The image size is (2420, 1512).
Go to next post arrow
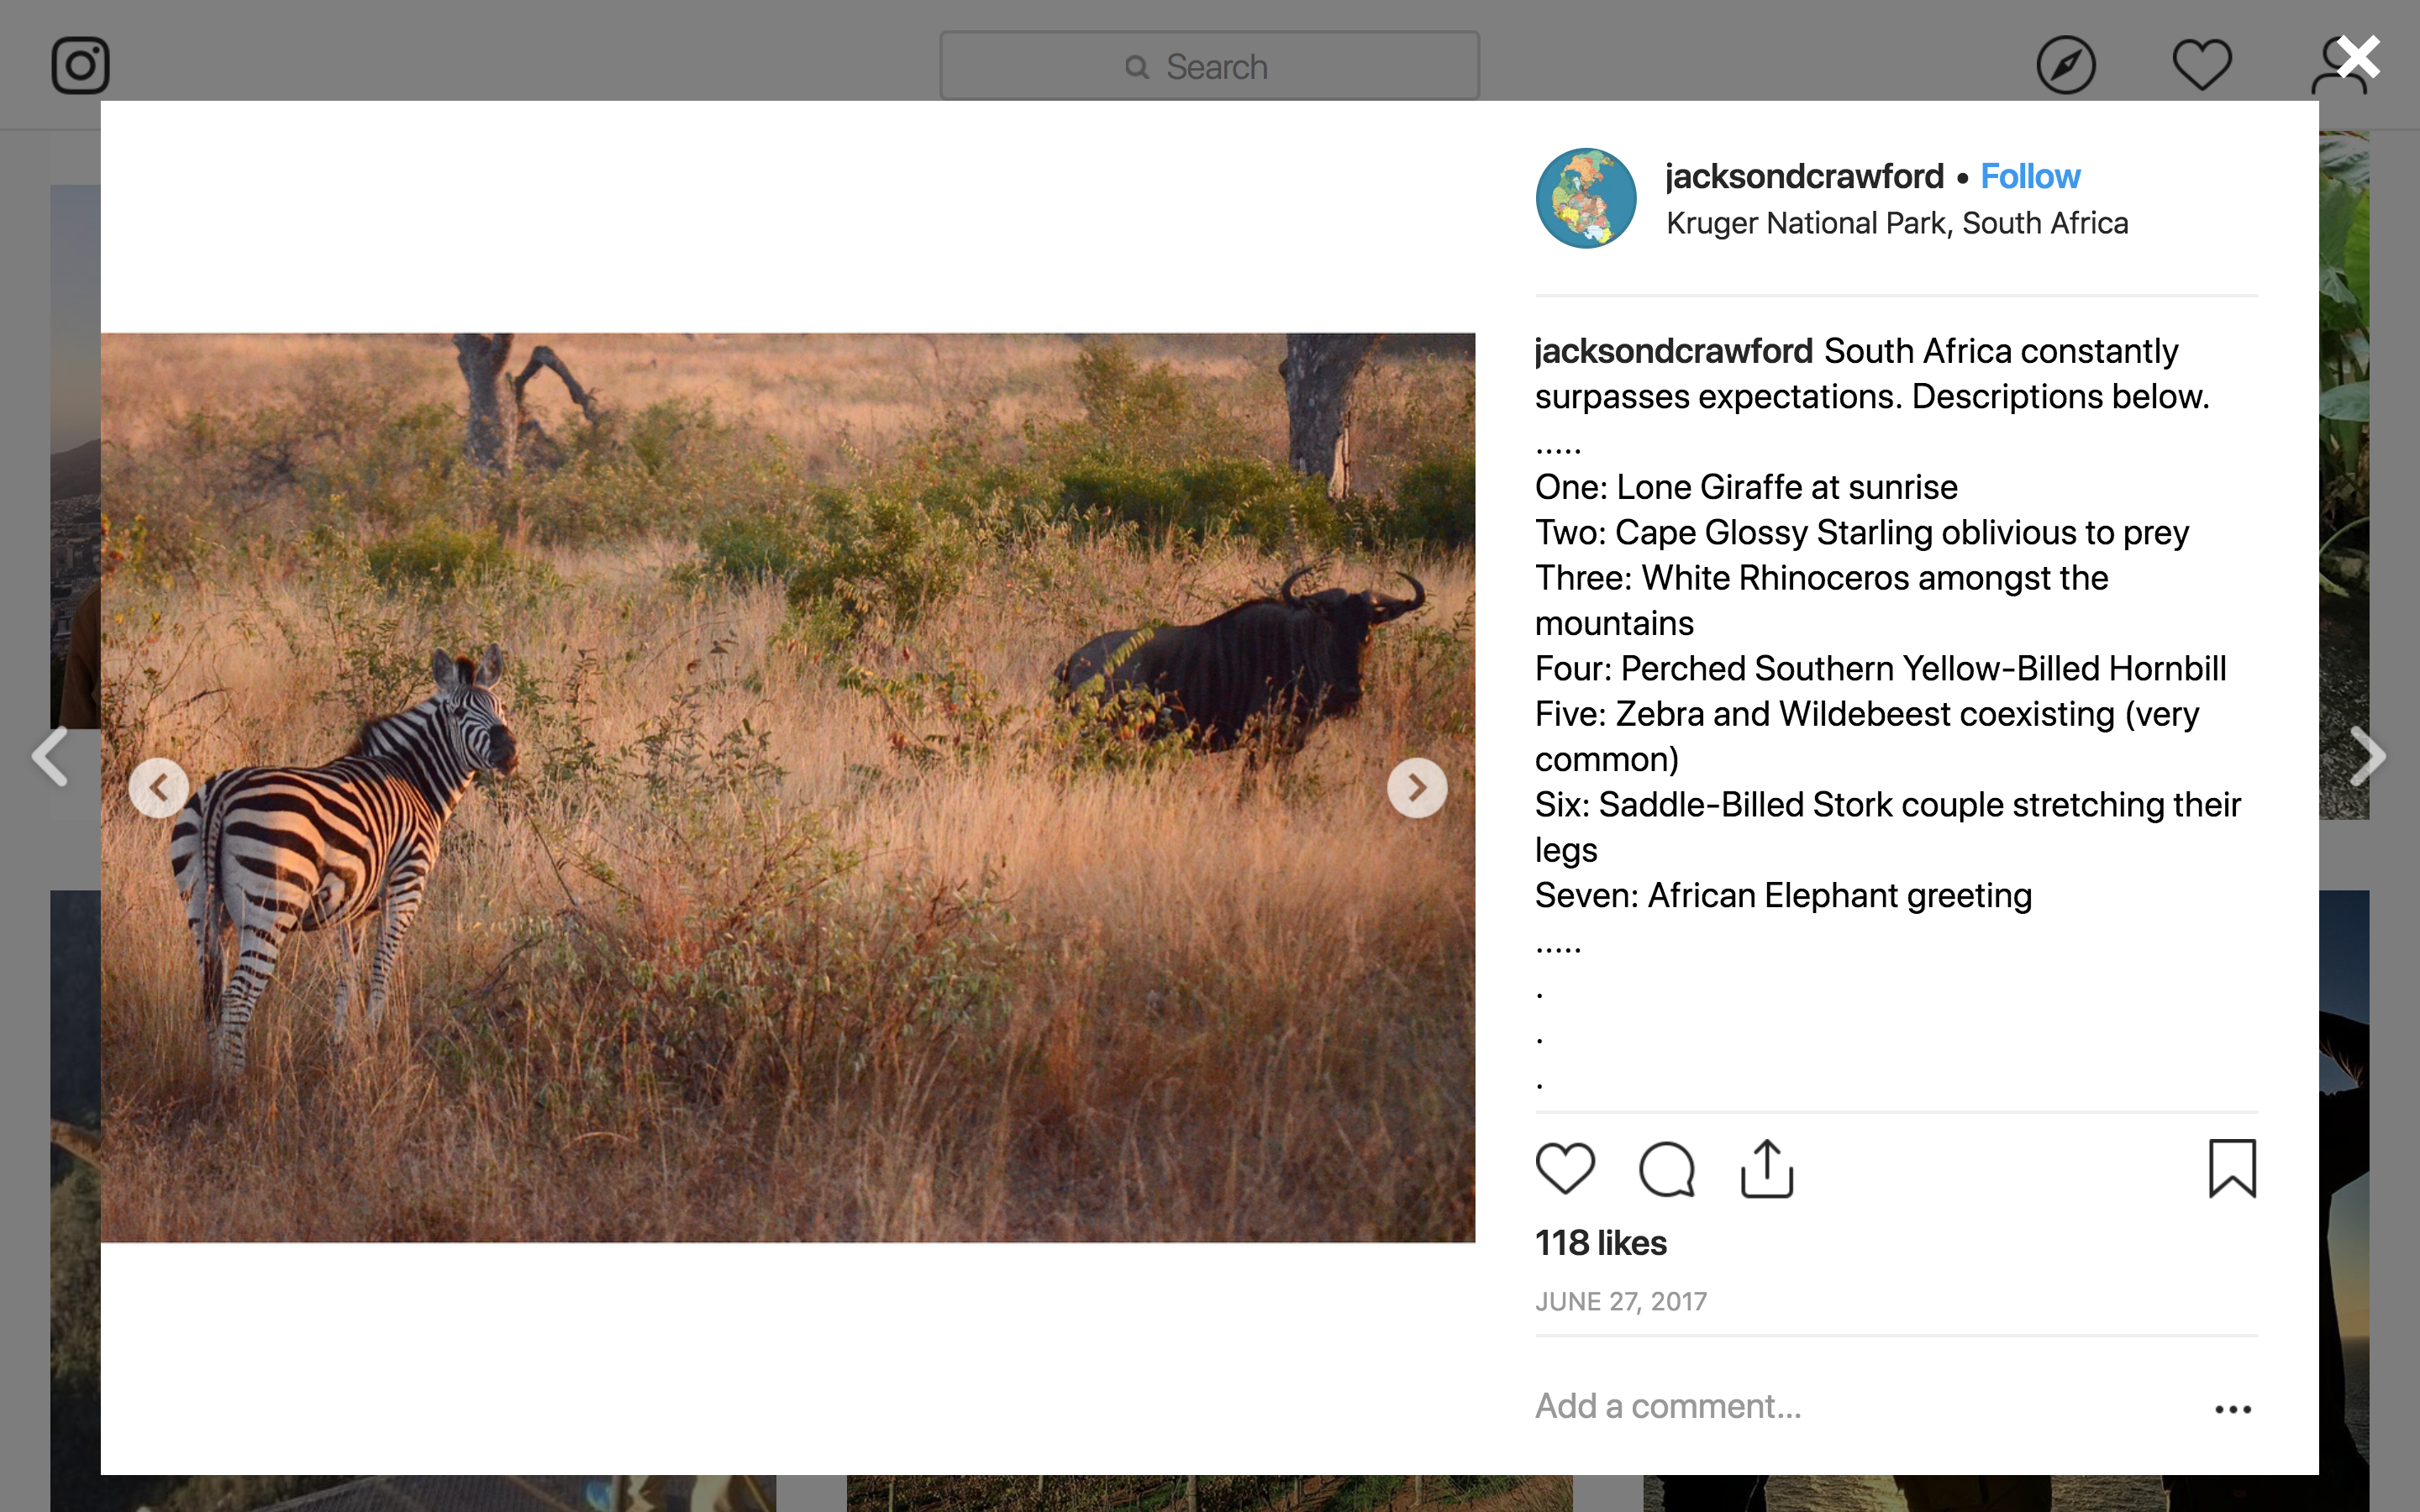[x=2367, y=756]
